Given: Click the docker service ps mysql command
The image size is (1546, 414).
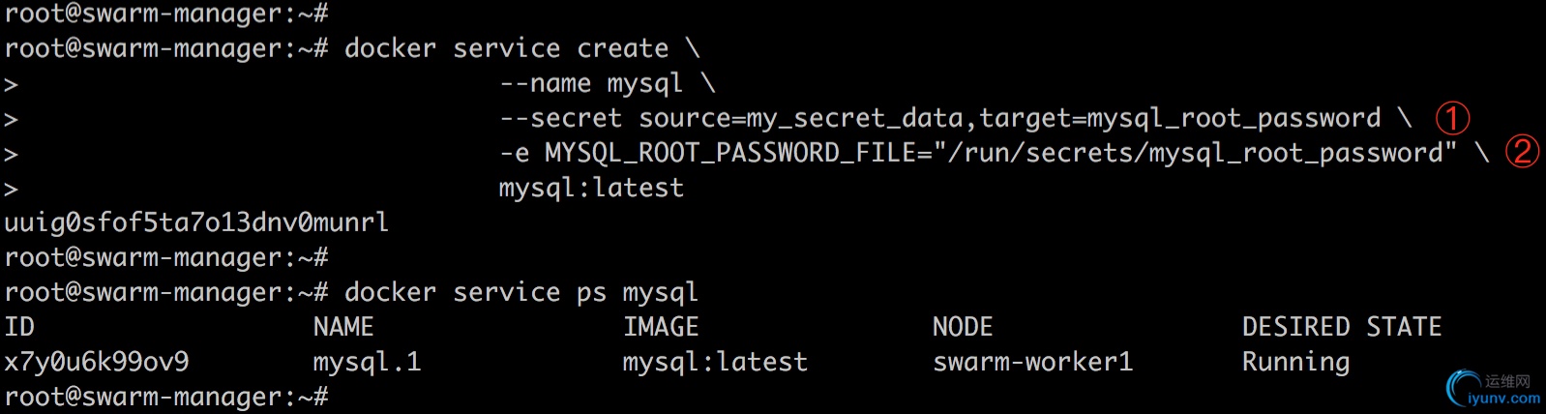Looking at the screenshot, I should (x=521, y=292).
